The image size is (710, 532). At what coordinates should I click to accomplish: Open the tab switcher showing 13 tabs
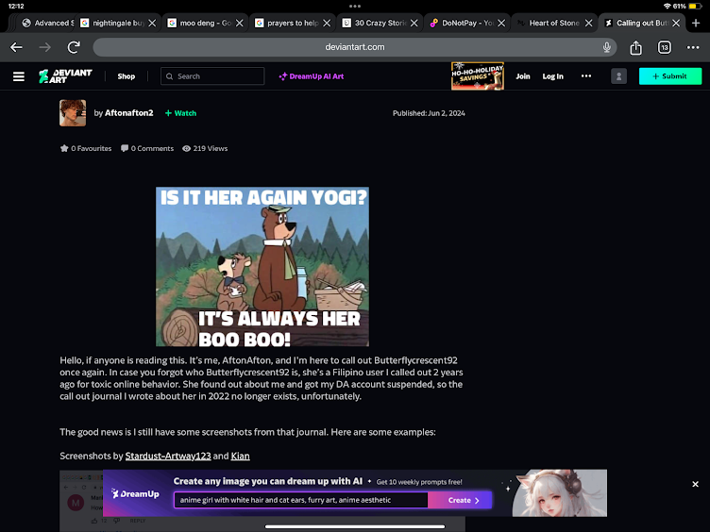665,47
